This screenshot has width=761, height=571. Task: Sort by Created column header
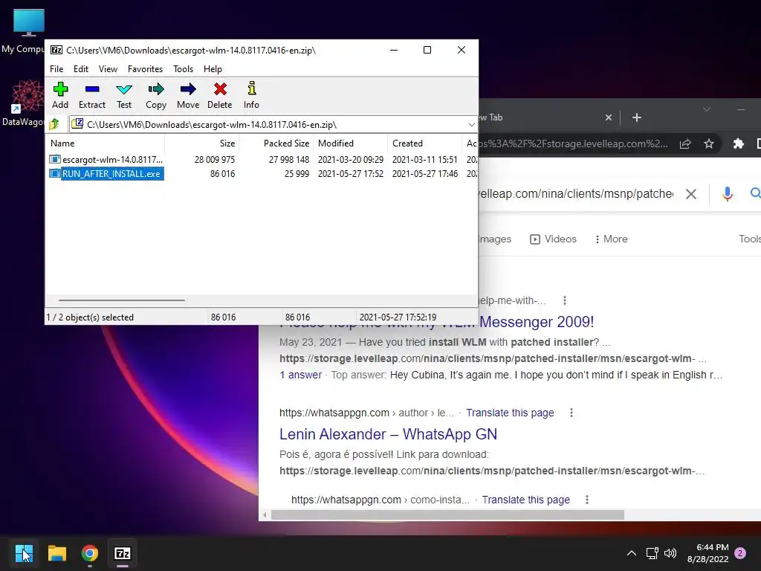point(424,143)
